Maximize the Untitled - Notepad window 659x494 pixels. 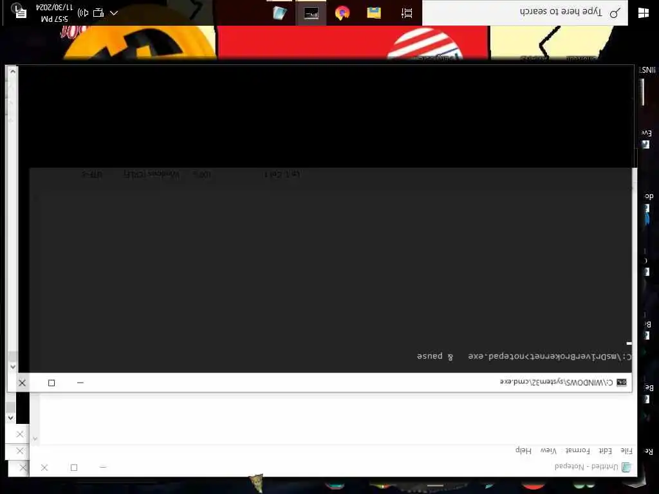pos(74,467)
